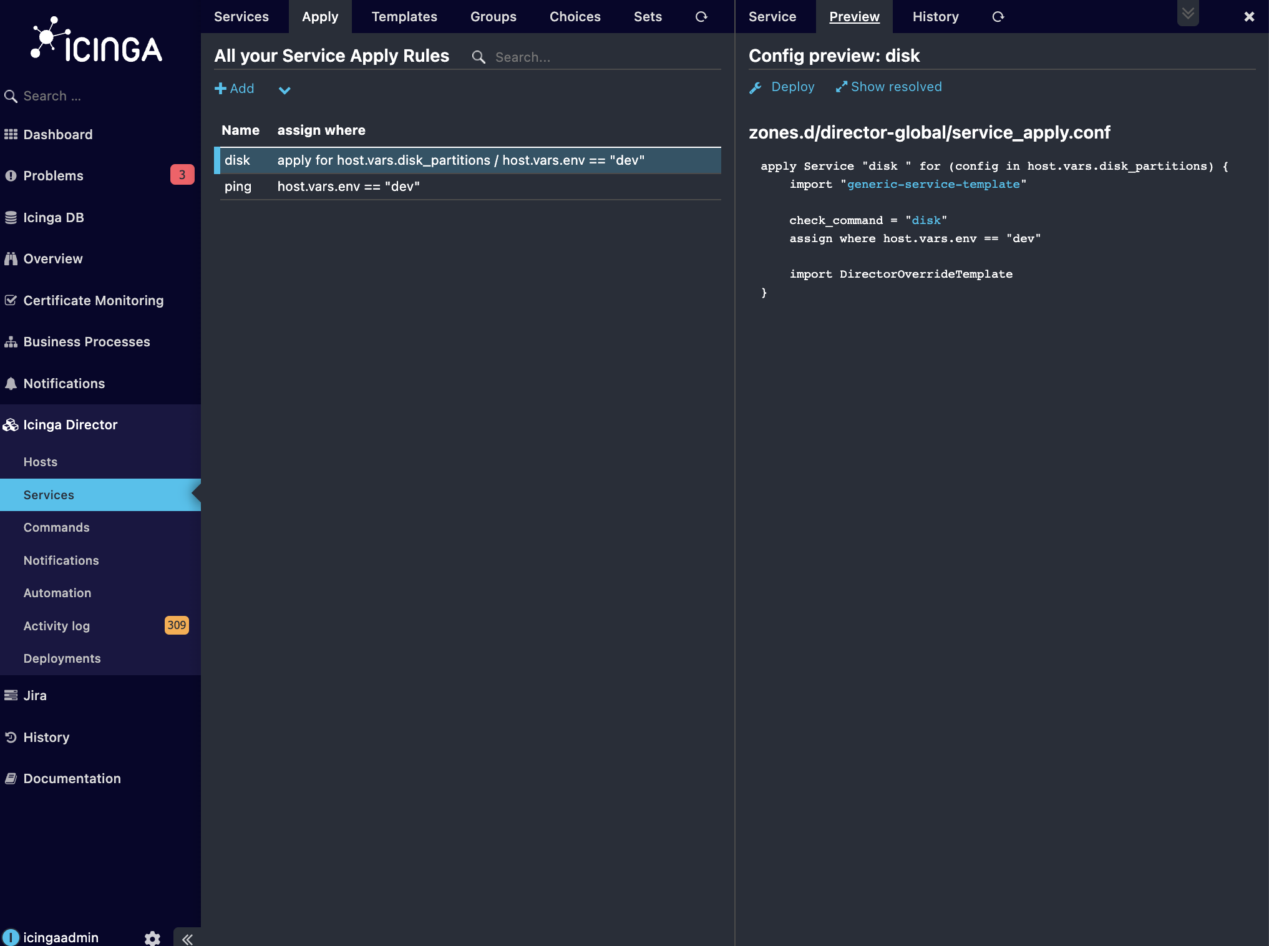
Task: Switch to the Templates tab
Action: pyautogui.click(x=404, y=17)
